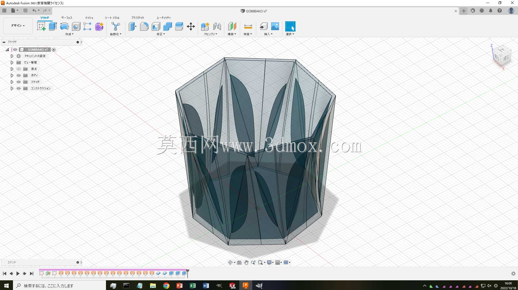
Task: Expand the ボディ folder
Action: point(12,75)
